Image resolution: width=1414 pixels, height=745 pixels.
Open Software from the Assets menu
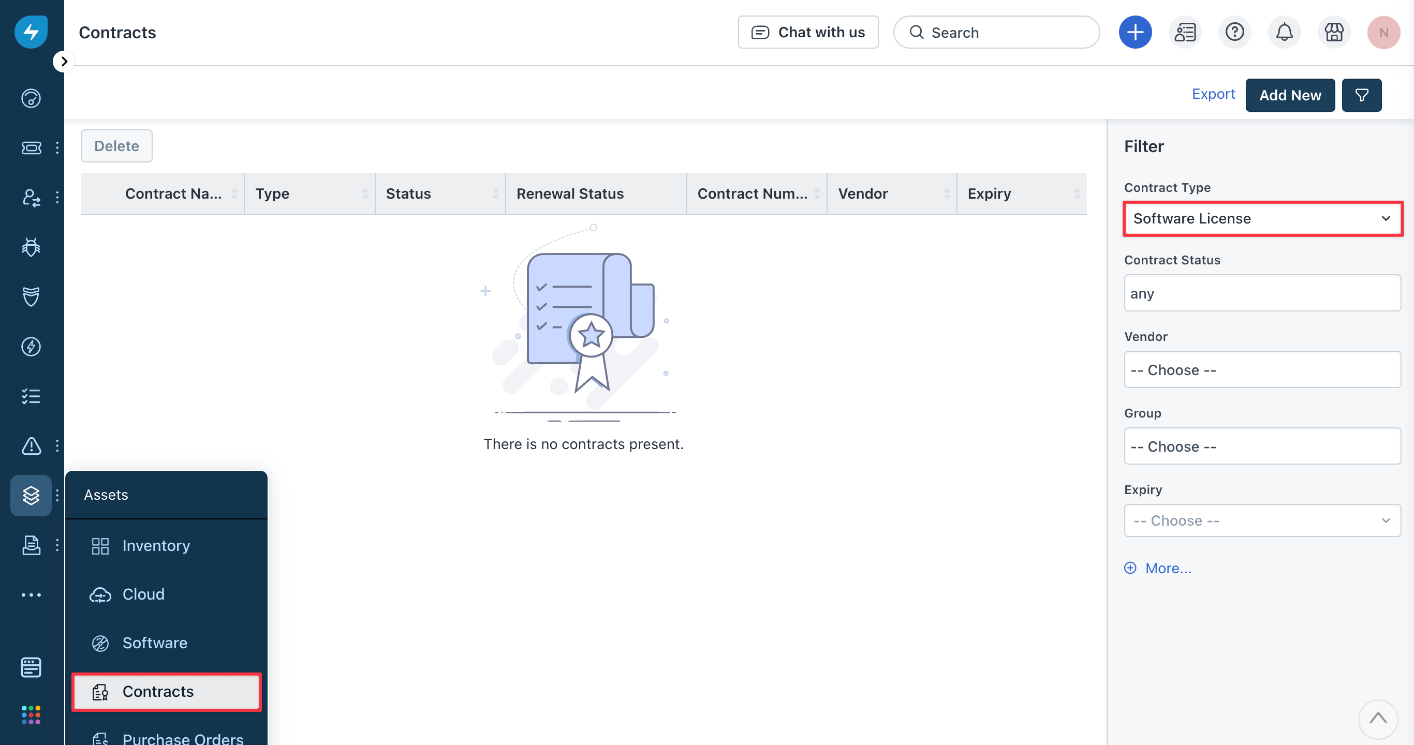click(x=154, y=643)
